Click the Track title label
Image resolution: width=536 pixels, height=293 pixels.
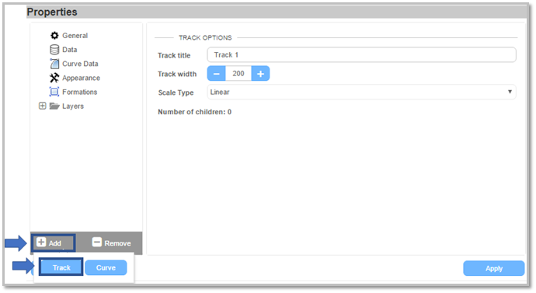(x=174, y=55)
